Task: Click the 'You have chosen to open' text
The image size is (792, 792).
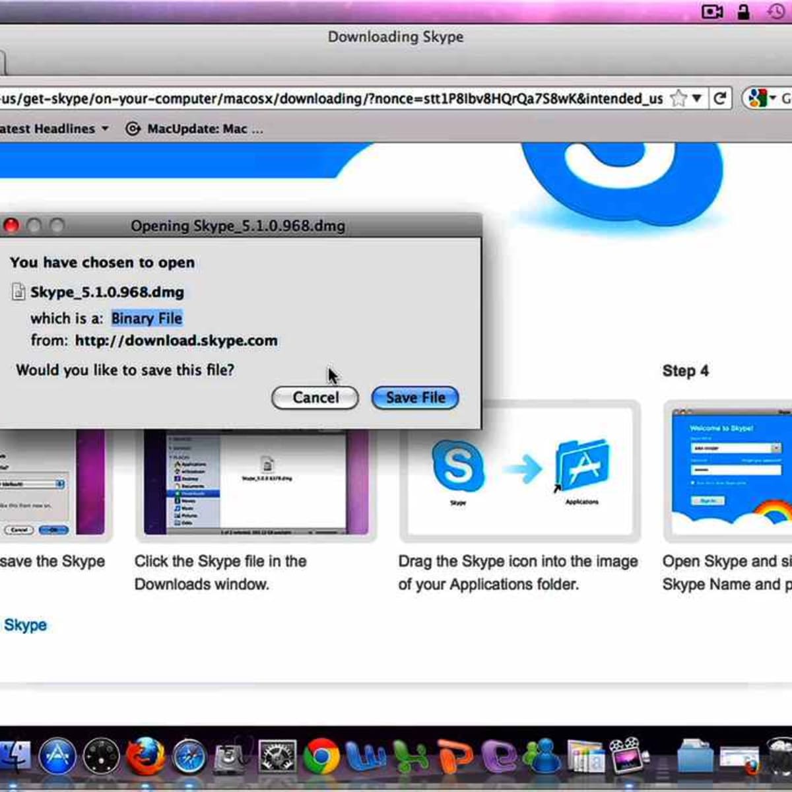Action: point(102,263)
